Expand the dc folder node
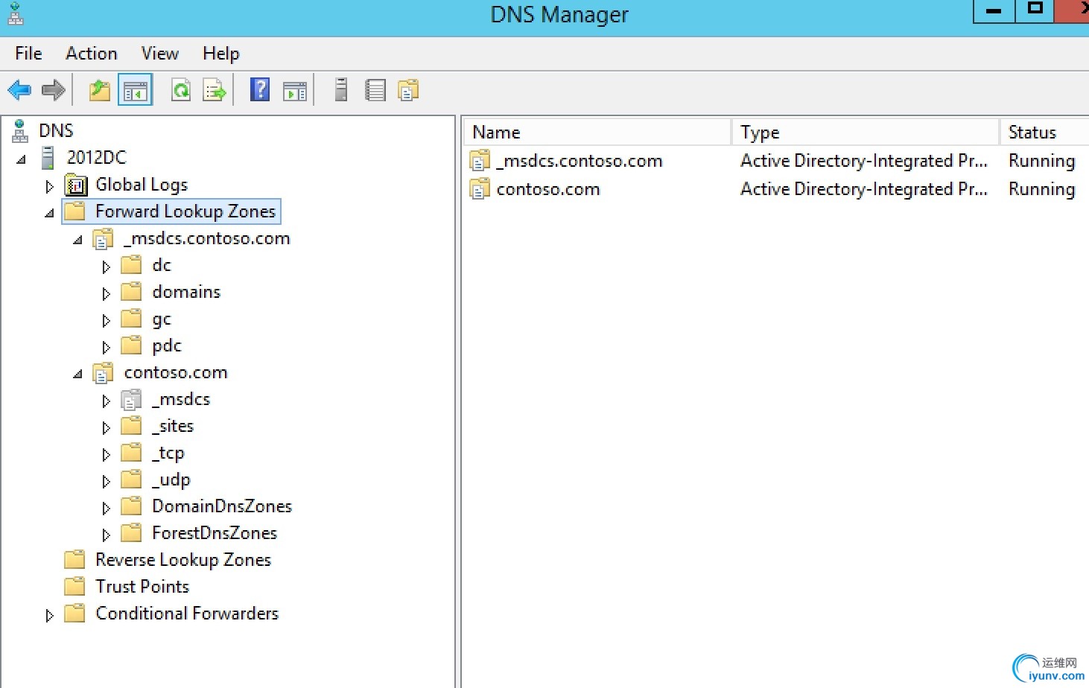1089x688 pixels. pos(106,267)
